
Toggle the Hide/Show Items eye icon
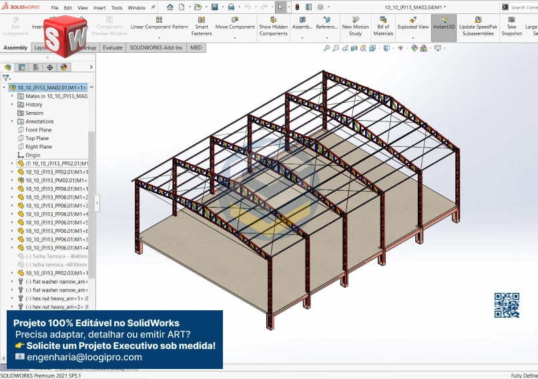pyautogui.click(x=400, y=48)
